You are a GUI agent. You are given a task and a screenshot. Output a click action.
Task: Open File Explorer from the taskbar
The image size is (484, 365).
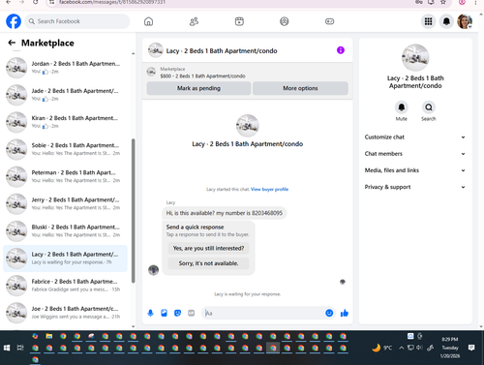click(x=49, y=336)
